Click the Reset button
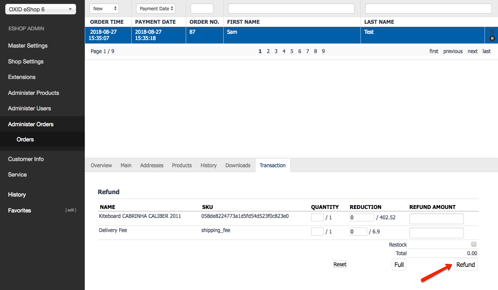 tap(340, 264)
